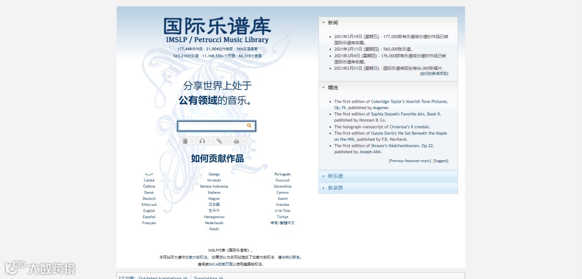Switch language to Français
This screenshot has height=279, width=582.
149,223
